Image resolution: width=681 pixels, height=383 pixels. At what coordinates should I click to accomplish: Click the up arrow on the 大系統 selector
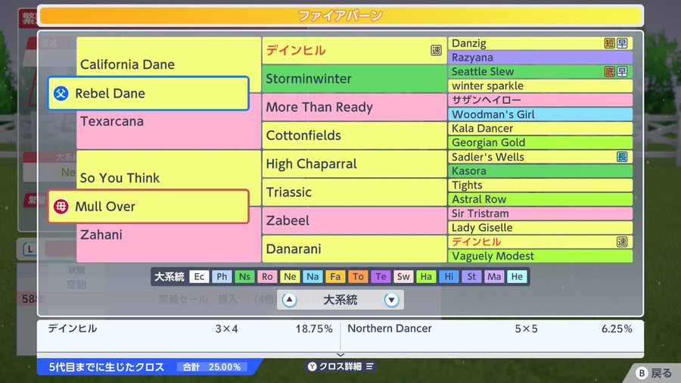coord(289,300)
